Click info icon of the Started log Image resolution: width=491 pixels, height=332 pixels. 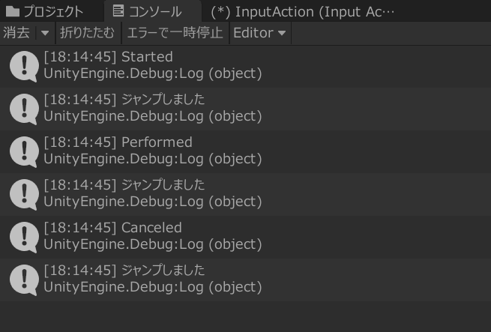pyautogui.click(x=24, y=67)
